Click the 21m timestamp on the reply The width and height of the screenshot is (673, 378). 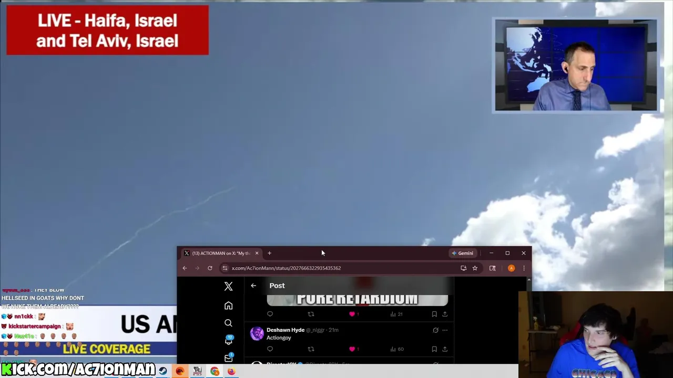333,330
